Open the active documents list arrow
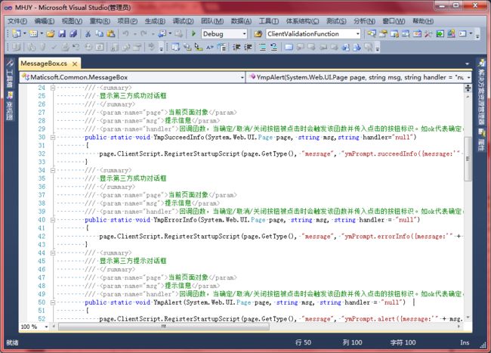The width and height of the screenshot is (491, 353). click(467, 63)
